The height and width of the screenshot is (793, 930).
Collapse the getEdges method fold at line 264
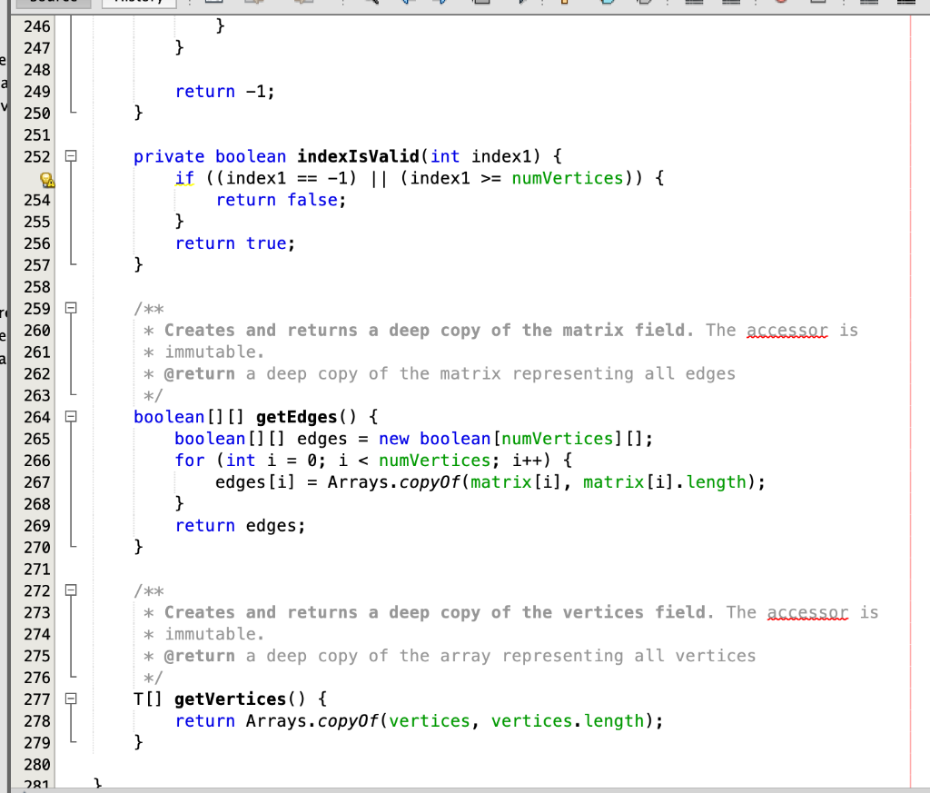coord(70,416)
